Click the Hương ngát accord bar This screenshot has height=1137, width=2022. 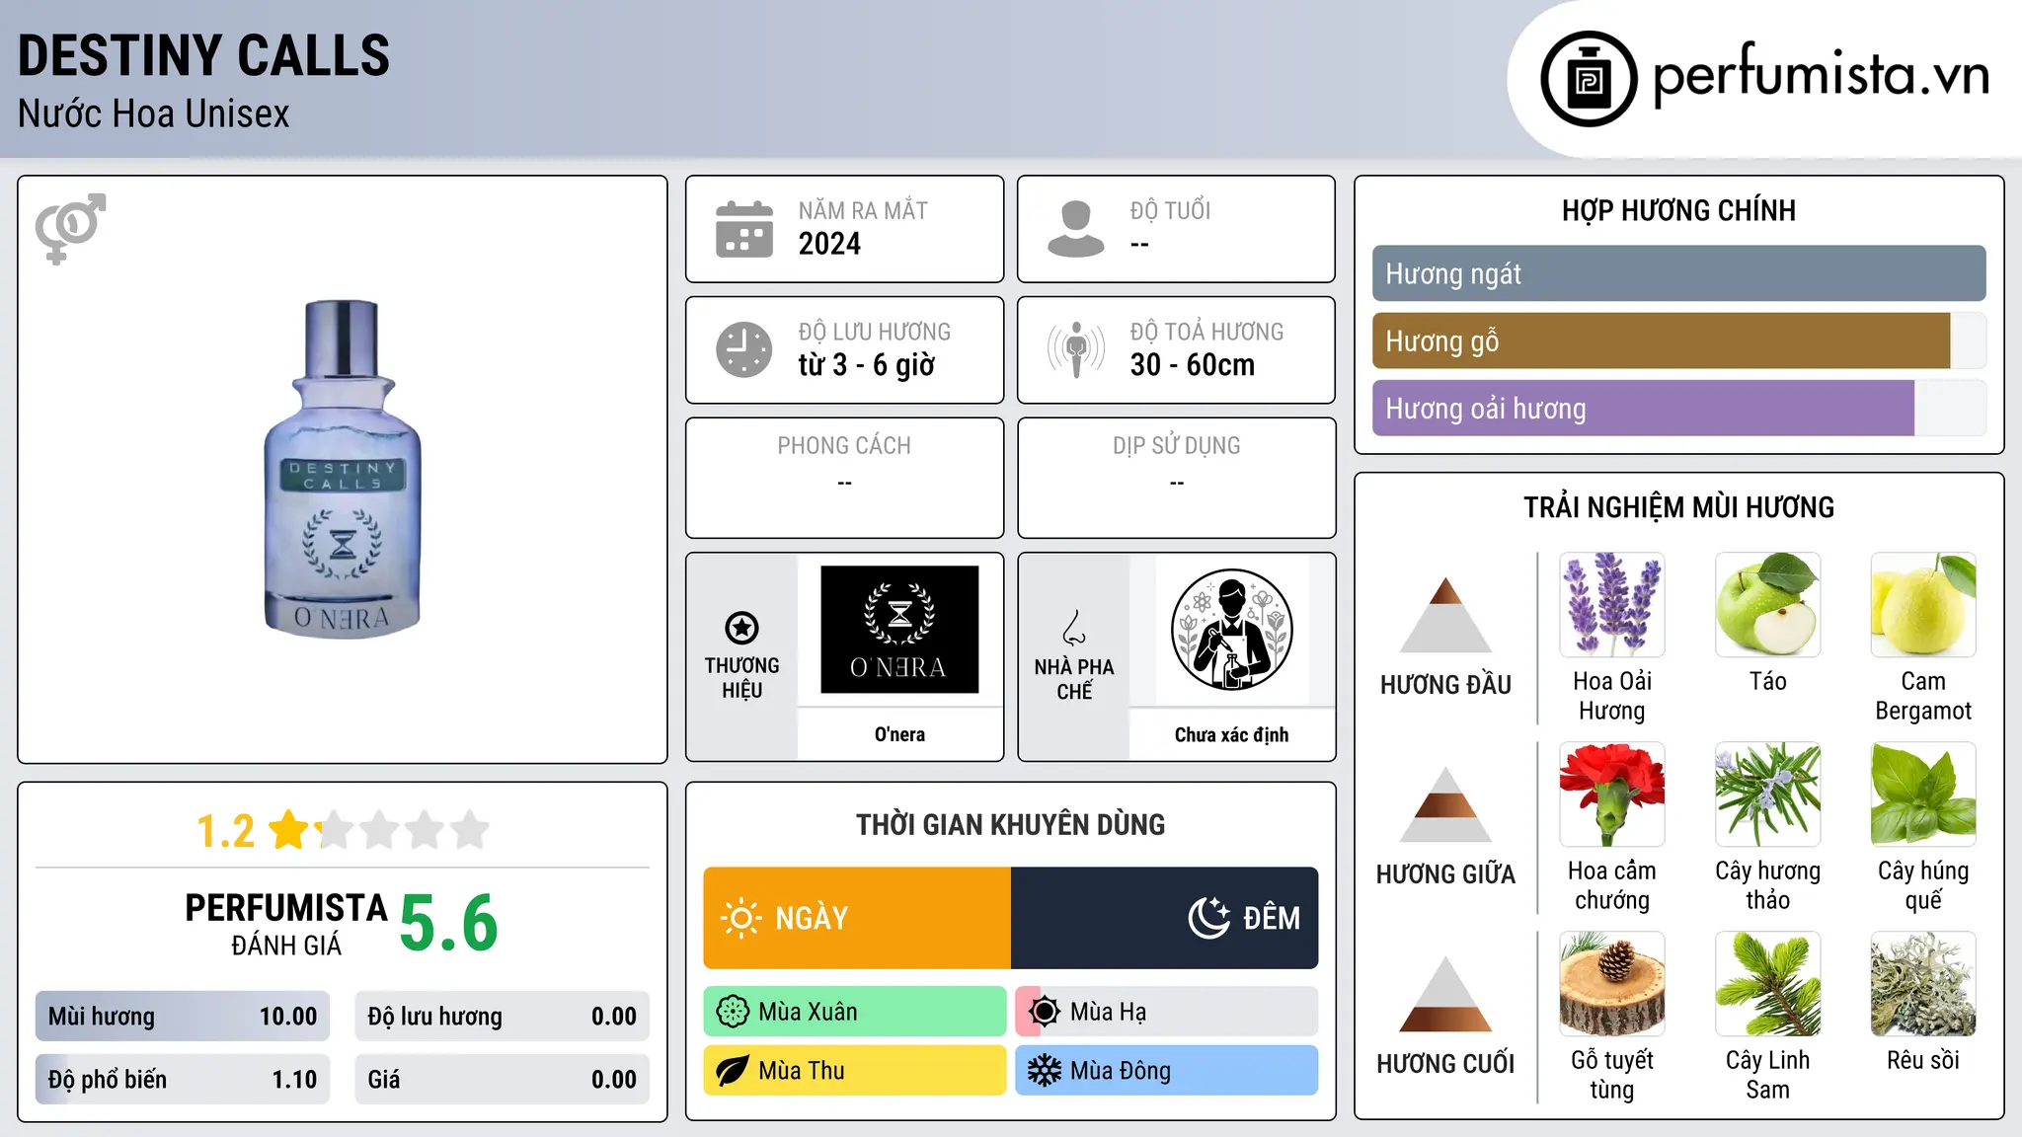pos(1678,273)
